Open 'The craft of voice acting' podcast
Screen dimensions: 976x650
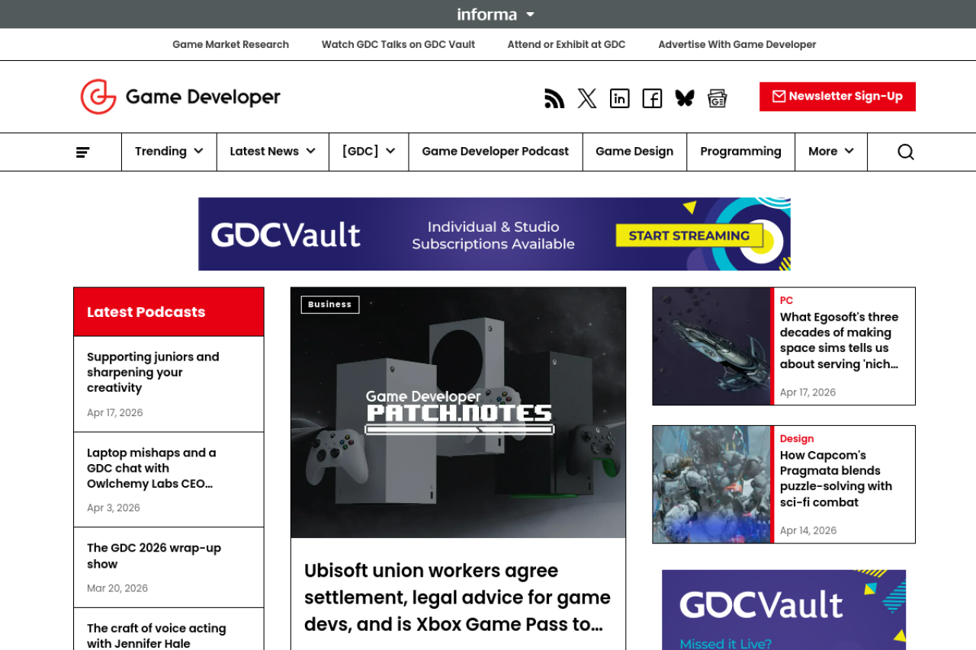(x=156, y=636)
